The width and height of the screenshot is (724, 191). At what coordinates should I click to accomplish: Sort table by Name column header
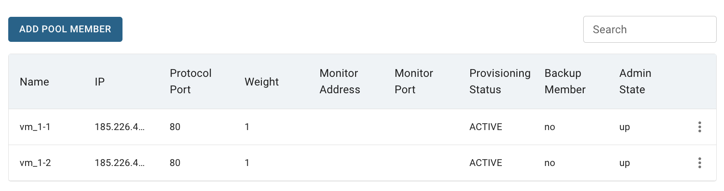(34, 82)
